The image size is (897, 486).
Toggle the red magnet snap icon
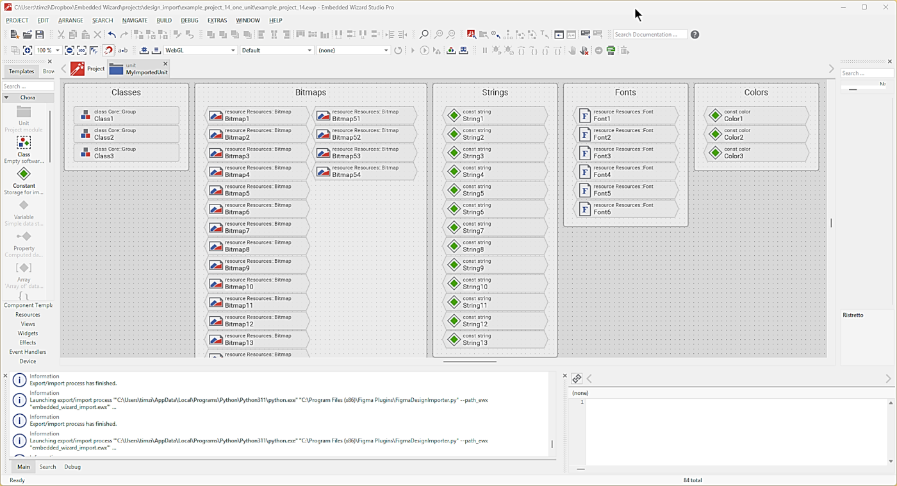pyautogui.click(x=108, y=51)
